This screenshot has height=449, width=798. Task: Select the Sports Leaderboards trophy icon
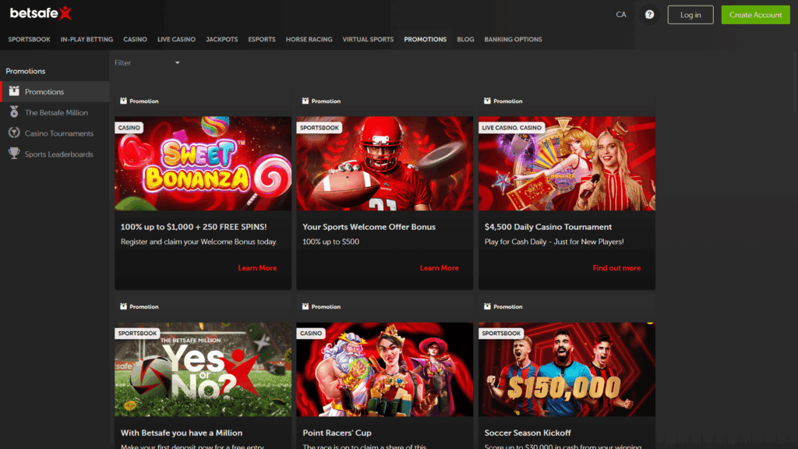point(14,154)
